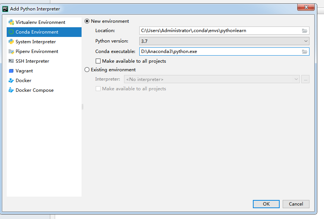Browse for Conda executable folder icon
This screenshot has width=324, height=219.
click(x=305, y=51)
